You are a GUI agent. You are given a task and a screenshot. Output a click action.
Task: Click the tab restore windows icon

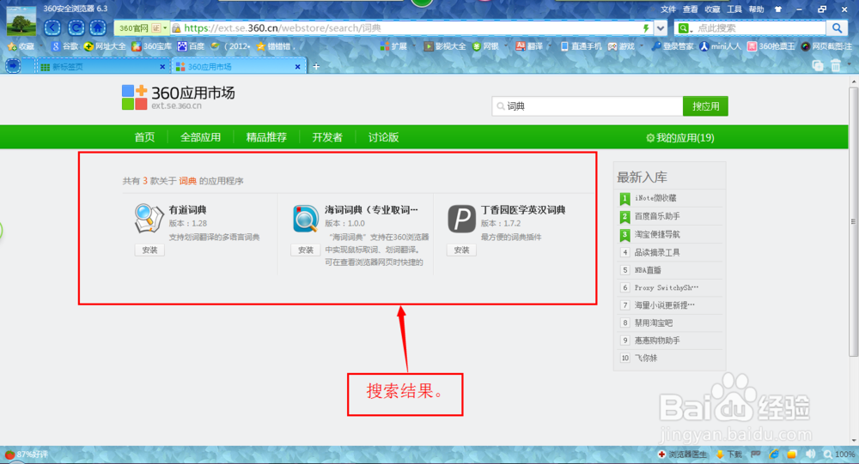(818, 66)
